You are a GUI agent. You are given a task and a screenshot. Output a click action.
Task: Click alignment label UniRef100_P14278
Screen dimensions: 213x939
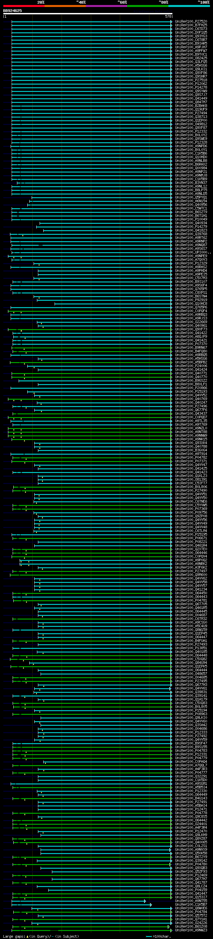(x=191, y=88)
